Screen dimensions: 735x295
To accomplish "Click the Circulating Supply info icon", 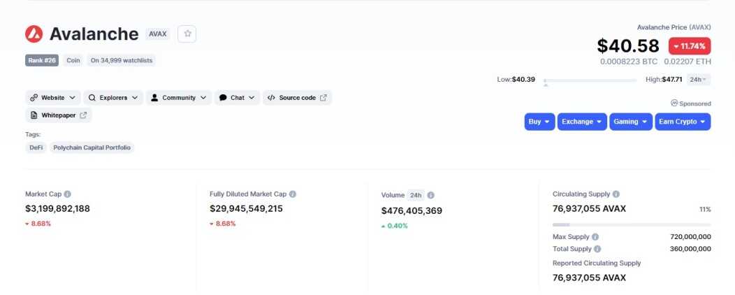I will click(616, 194).
